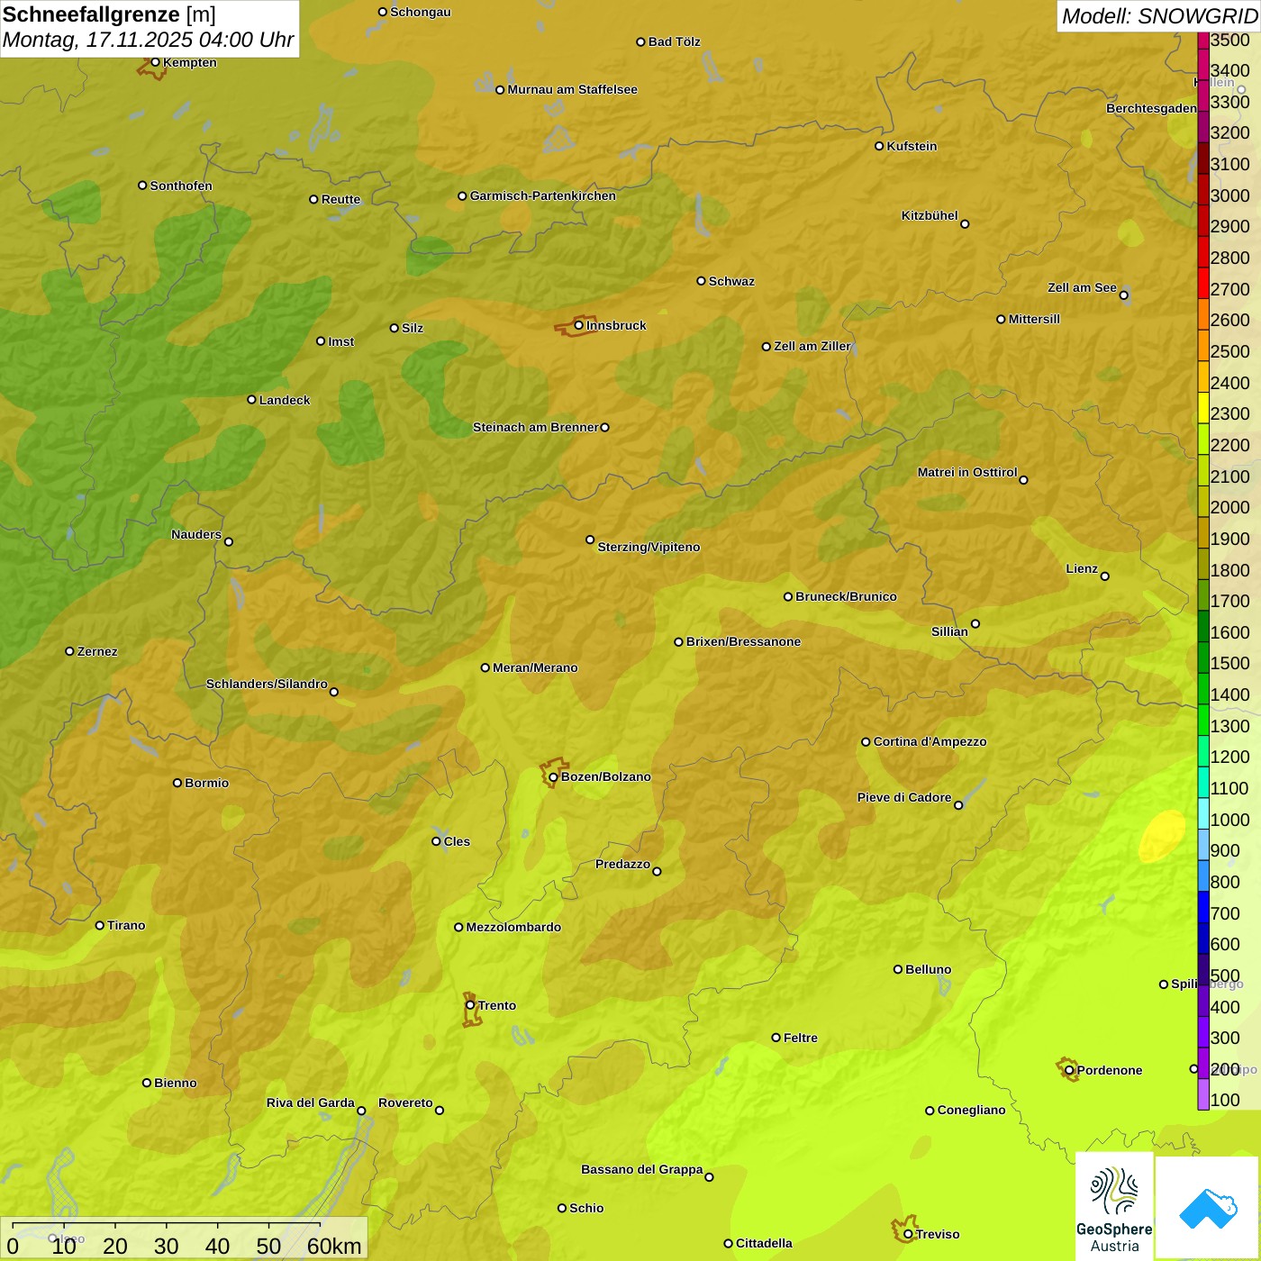Select the Treviso map label
1261x1261 pixels.
pyautogui.click(x=937, y=1234)
